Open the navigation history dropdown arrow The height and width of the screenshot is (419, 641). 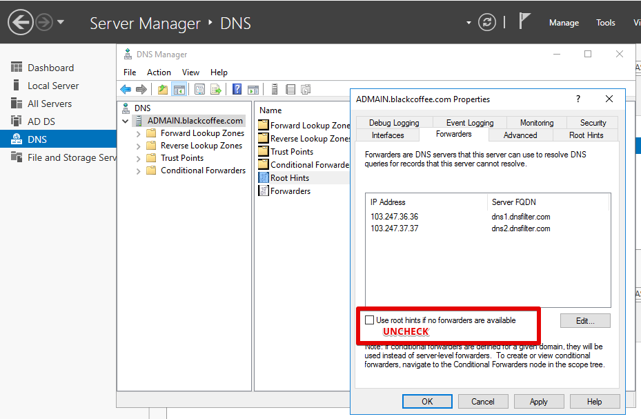(x=61, y=22)
